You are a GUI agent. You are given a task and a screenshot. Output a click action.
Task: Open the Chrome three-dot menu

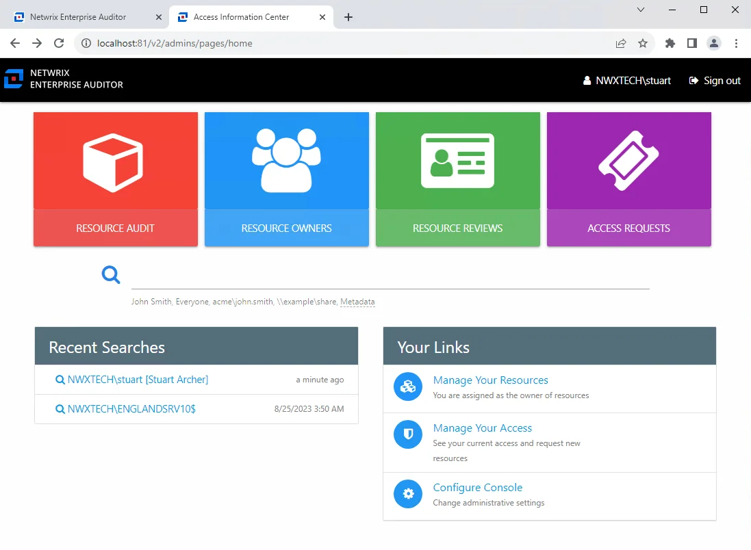tap(737, 42)
